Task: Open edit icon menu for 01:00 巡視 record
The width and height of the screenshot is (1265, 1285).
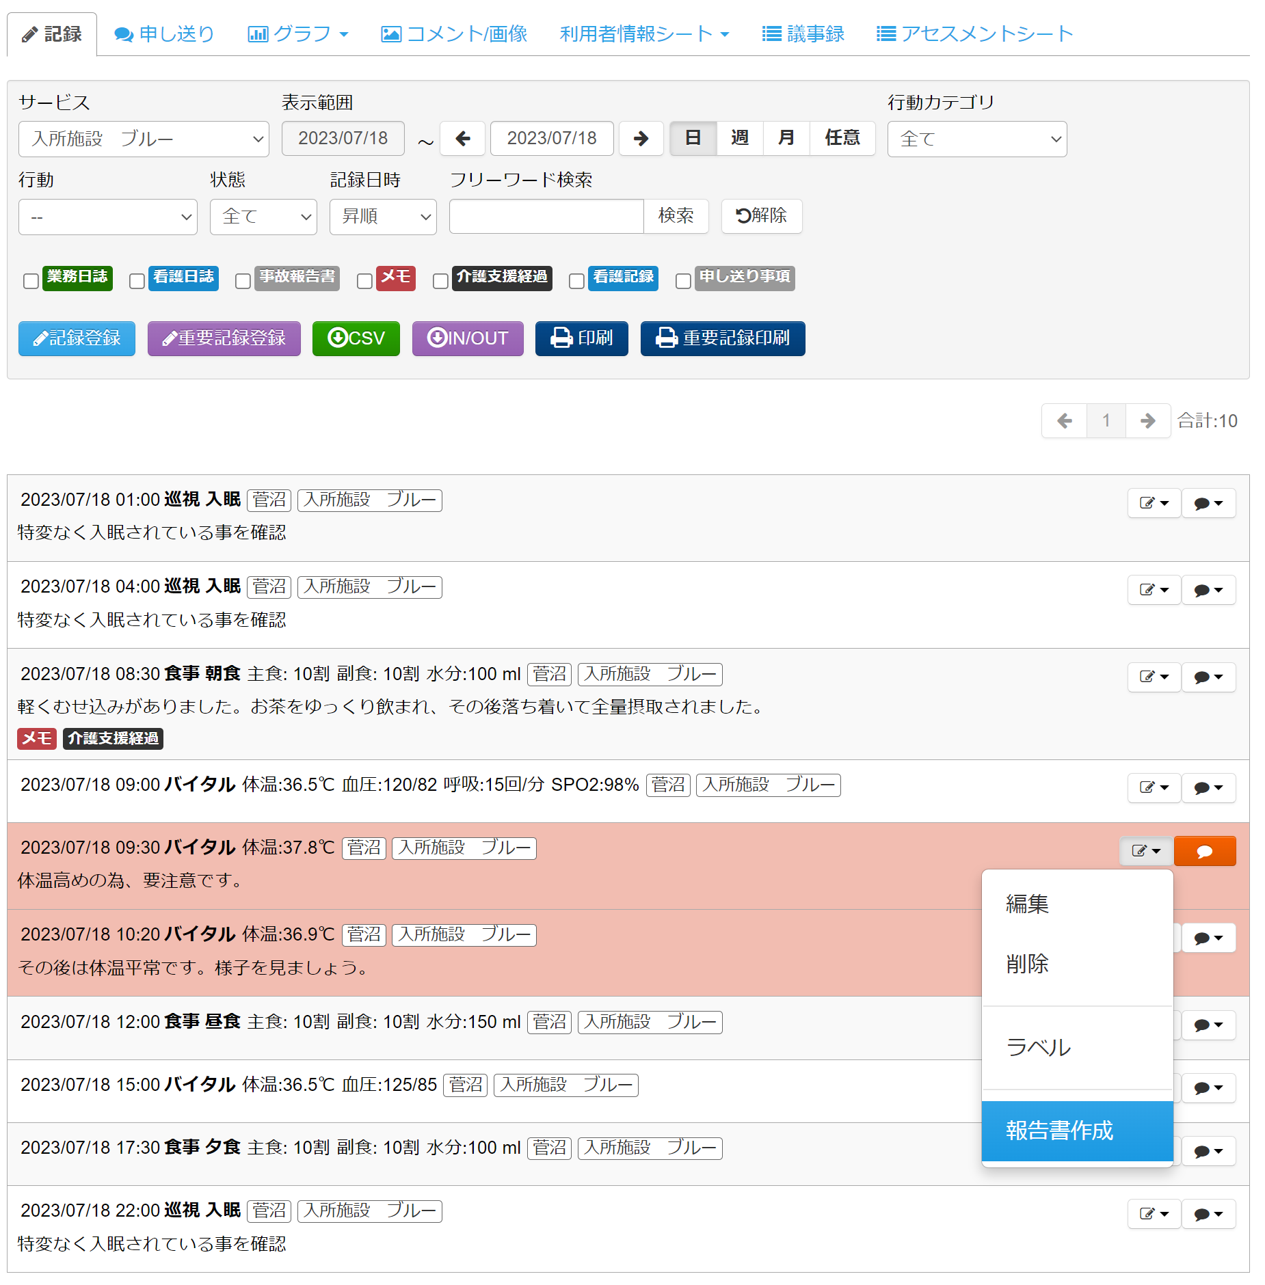Action: pos(1154,503)
